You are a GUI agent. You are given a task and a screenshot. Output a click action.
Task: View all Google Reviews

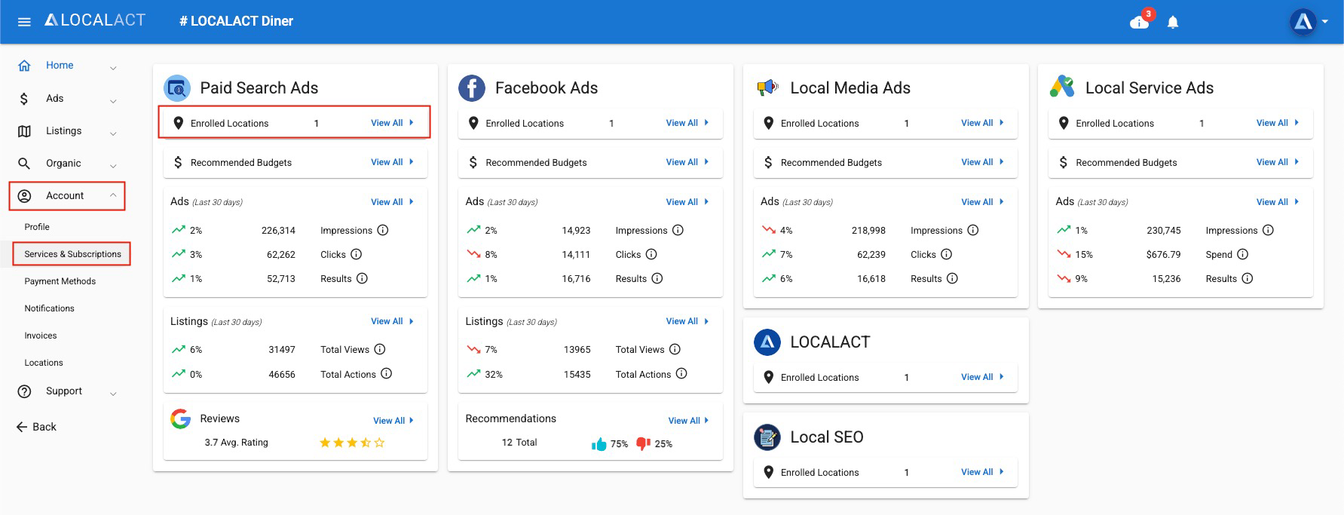pyautogui.click(x=395, y=421)
